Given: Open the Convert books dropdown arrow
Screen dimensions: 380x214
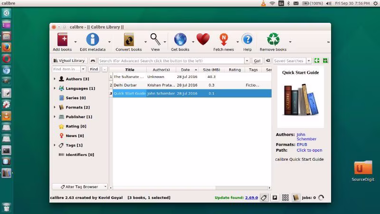Looking at the screenshot, I should (145, 42).
